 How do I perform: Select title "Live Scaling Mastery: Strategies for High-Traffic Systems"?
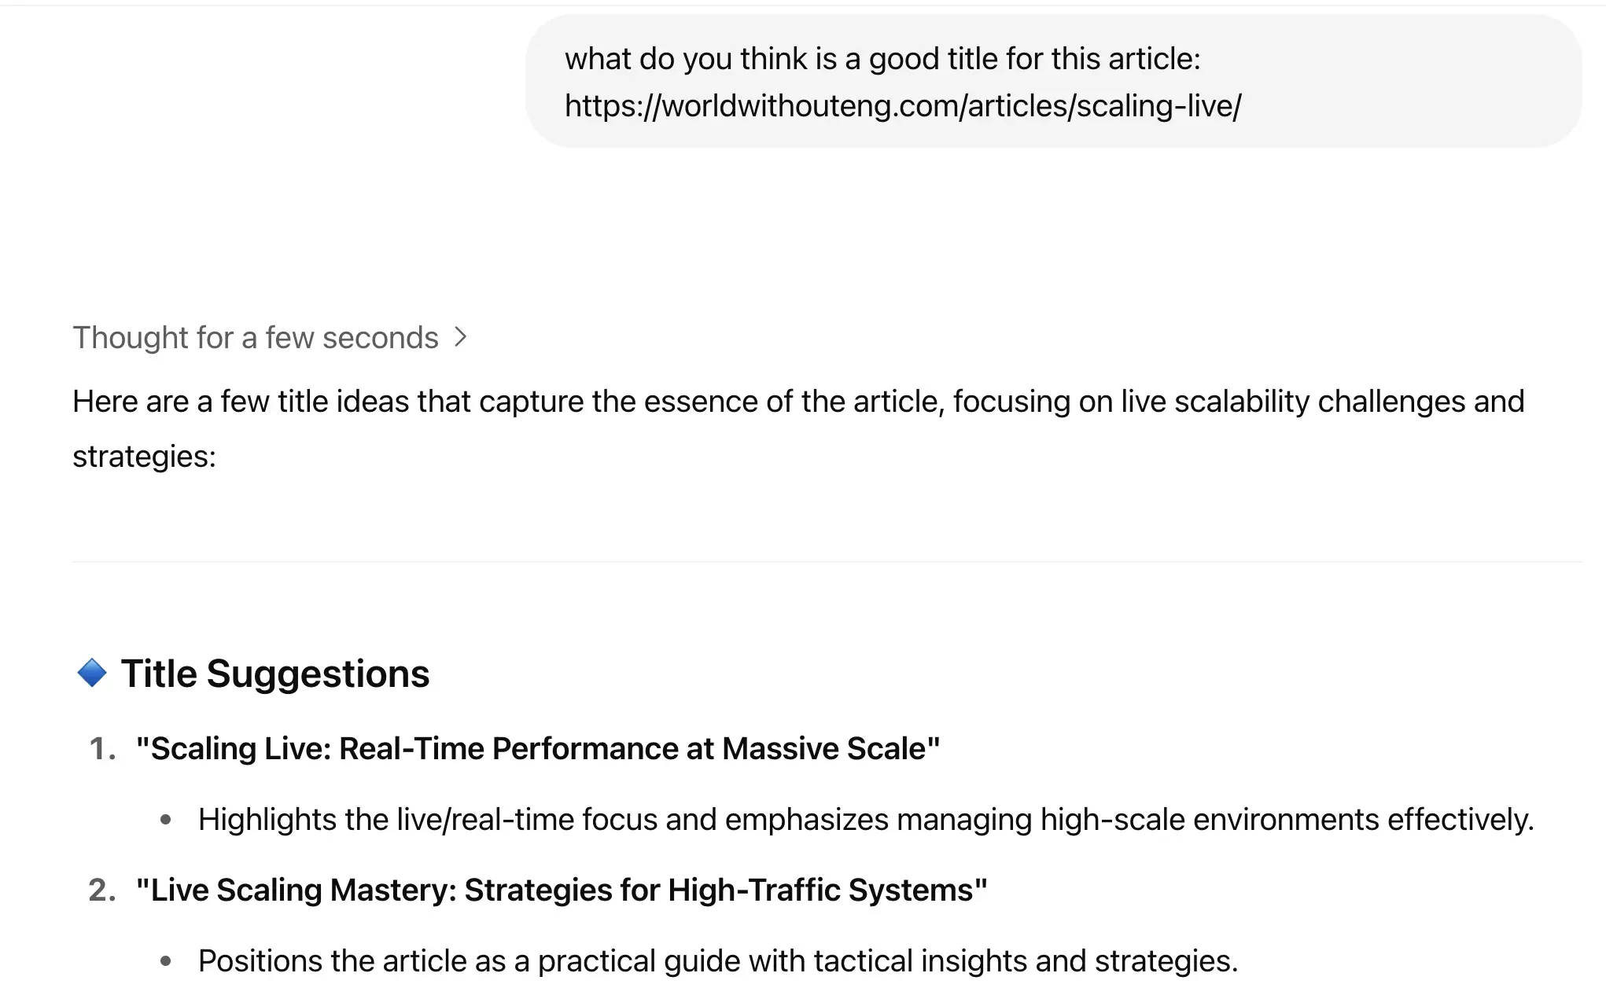click(x=562, y=890)
